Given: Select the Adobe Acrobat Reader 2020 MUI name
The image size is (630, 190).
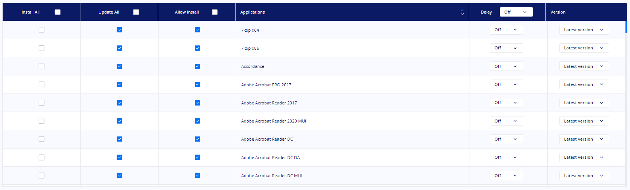Looking at the screenshot, I should [x=274, y=121].
